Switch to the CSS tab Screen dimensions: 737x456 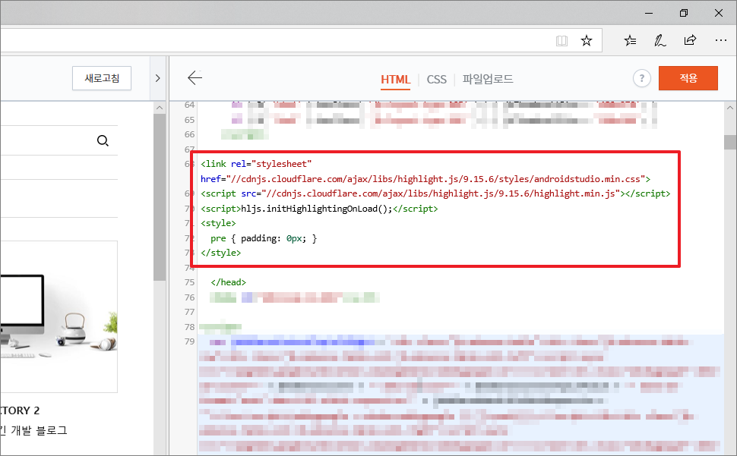pyautogui.click(x=437, y=80)
